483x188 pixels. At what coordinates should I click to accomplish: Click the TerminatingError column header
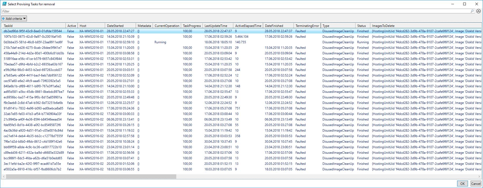307,26
